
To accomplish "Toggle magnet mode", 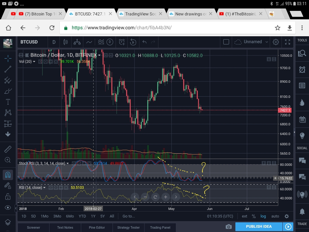I will tap(8, 175).
